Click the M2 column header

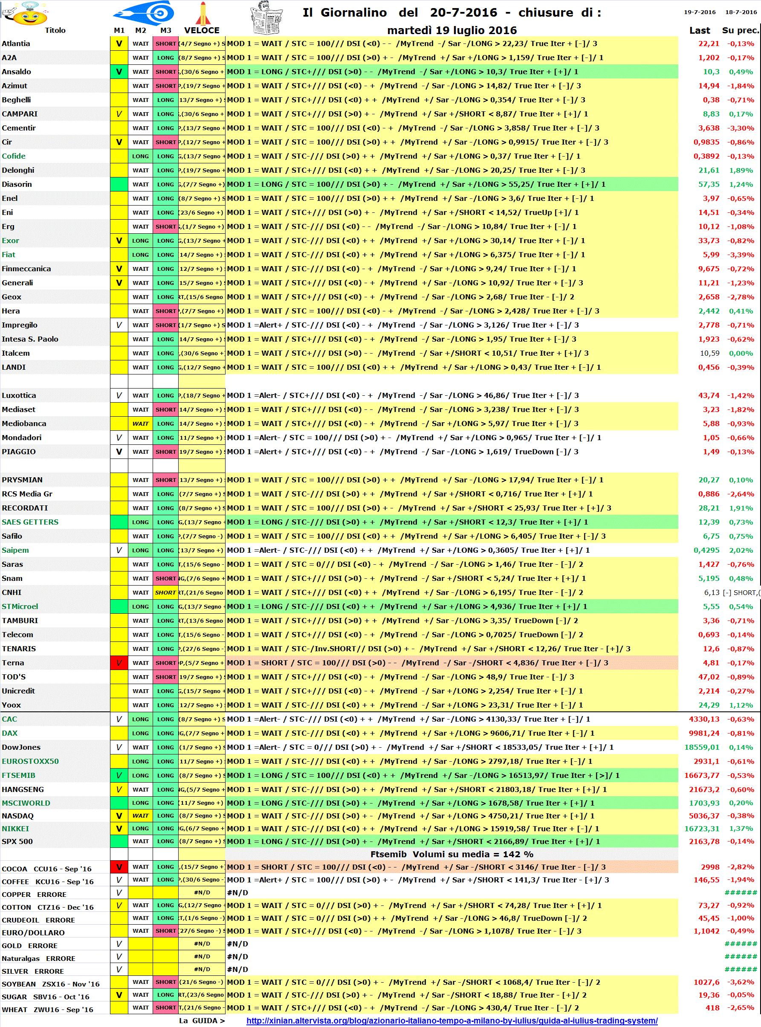coord(141,30)
